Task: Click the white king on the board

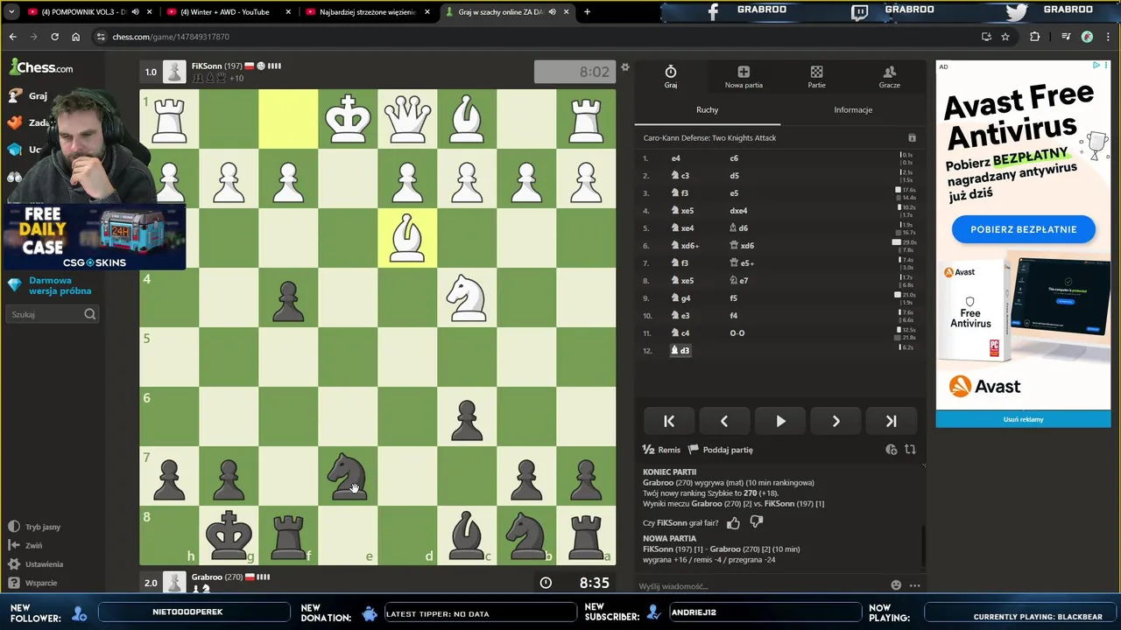Action: 348,119
